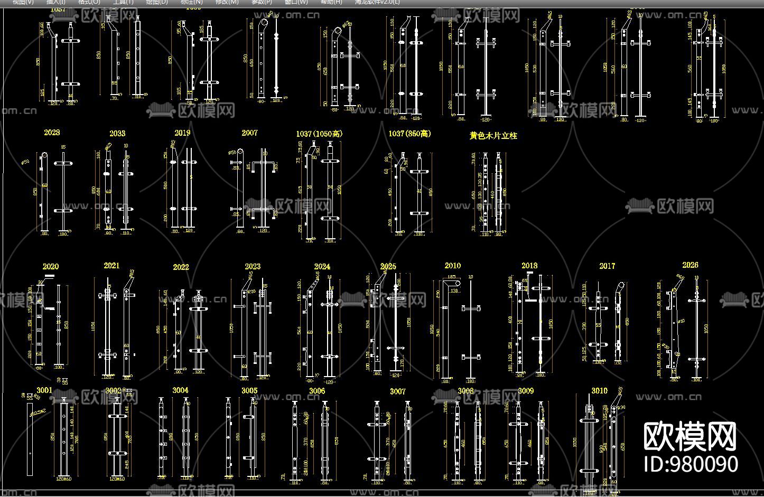The image size is (764, 497).
Task: Select the label text 2019
Action: pyautogui.click(x=182, y=133)
